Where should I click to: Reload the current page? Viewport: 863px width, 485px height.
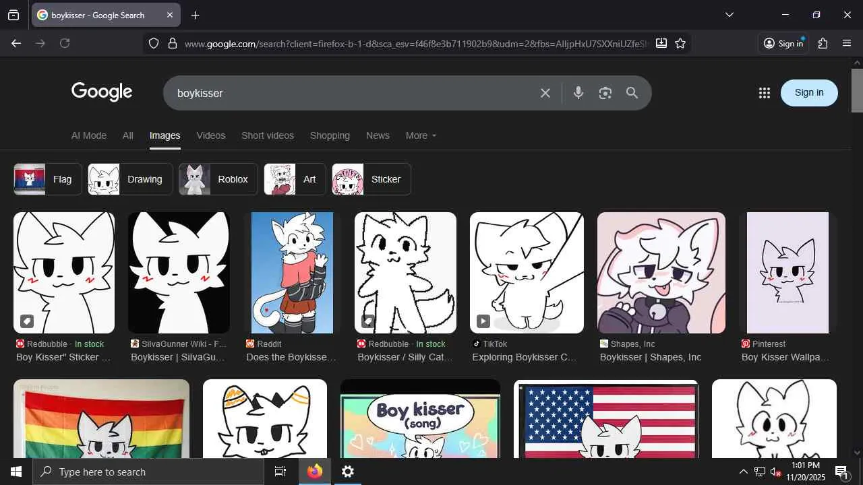65,43
